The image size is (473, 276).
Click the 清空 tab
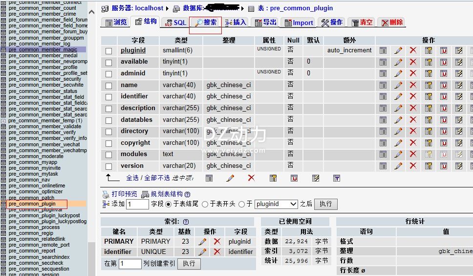coord(362,23)
